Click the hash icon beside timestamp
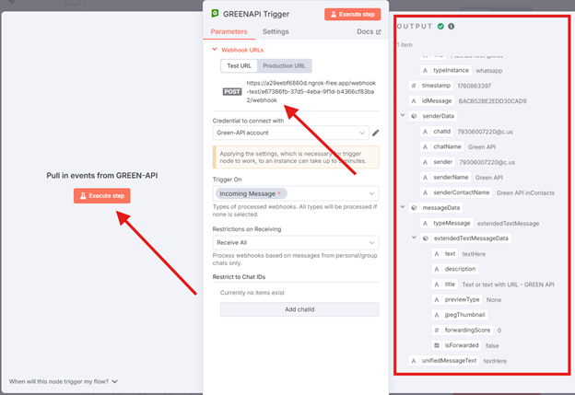Image resolution: width=575 pixels, height=395 pixels. [414, 86]
